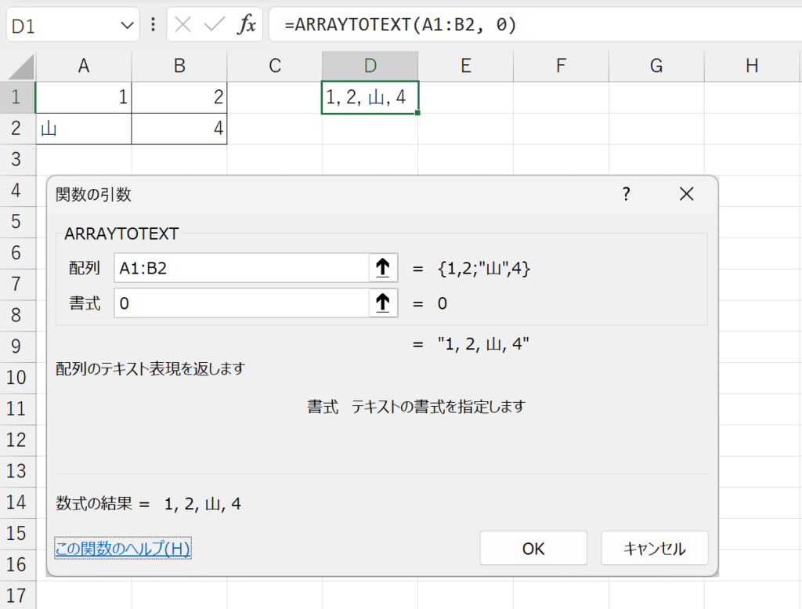Click inside the 配列 argument field
Viewport: 802px width, 609px height.
(235, 267)
